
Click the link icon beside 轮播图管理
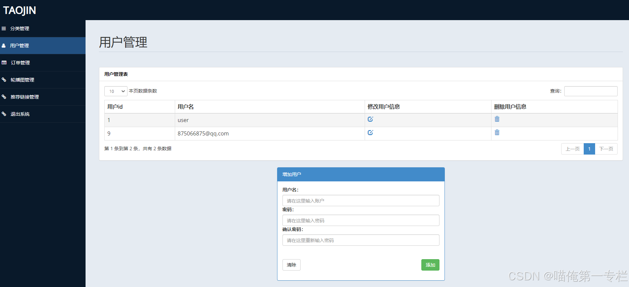pyautogui.click(x=4, y=80)
